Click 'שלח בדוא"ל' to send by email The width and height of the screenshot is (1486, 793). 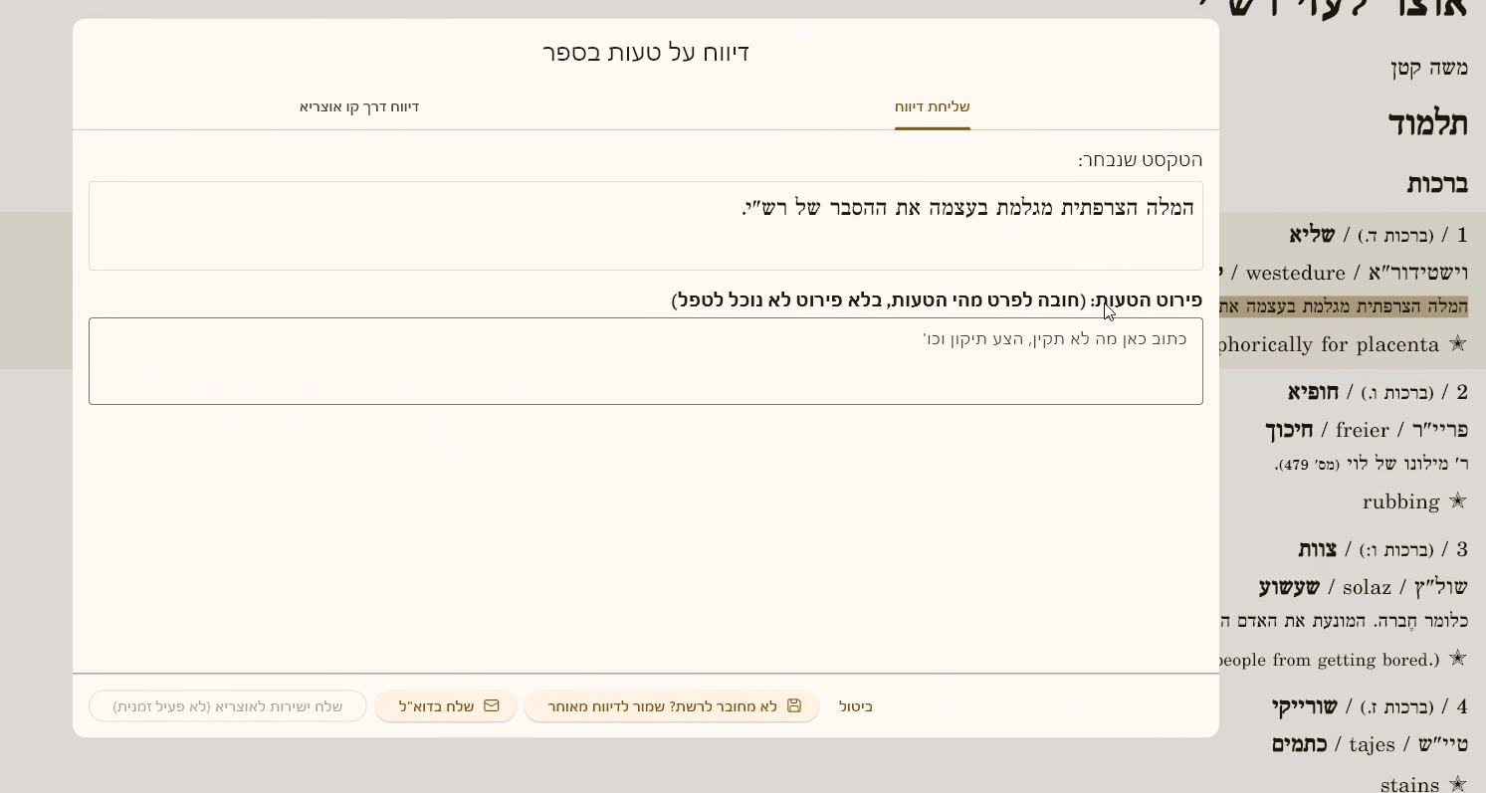(x=446, y=706)
